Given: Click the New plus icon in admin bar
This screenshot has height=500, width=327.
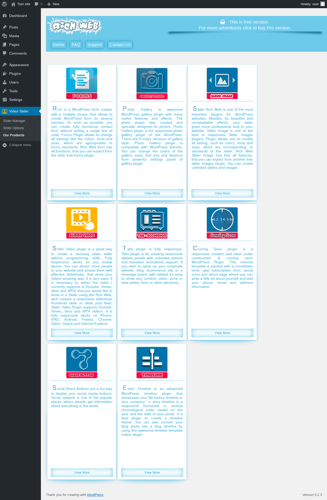Looking at the screenshot, I should (x=49, y=4).
